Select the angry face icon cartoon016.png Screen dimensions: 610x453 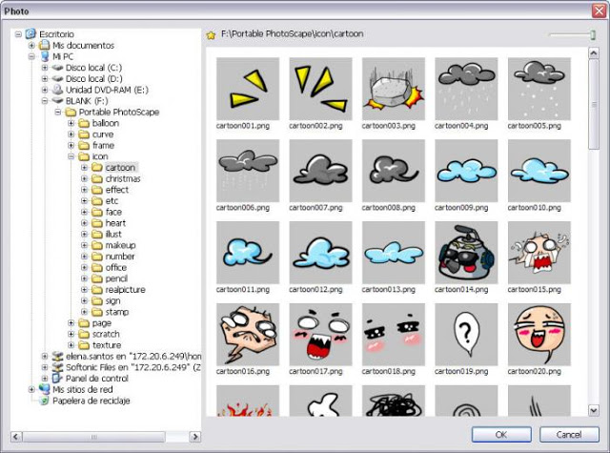[248, 335]
